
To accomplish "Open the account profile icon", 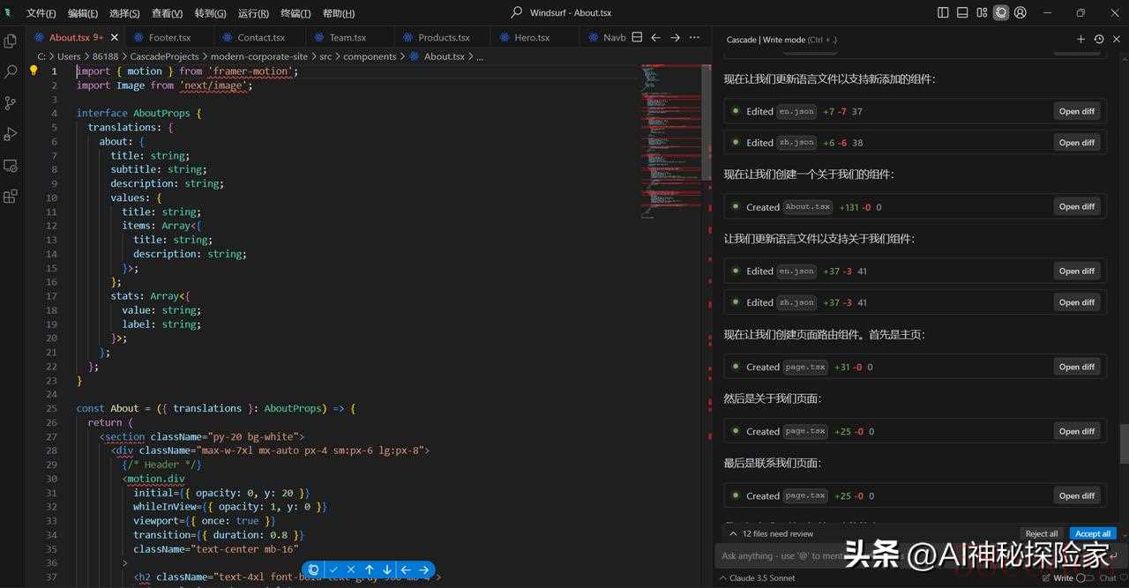I will 1021,12.
